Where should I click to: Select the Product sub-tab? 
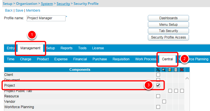point(43,59)
